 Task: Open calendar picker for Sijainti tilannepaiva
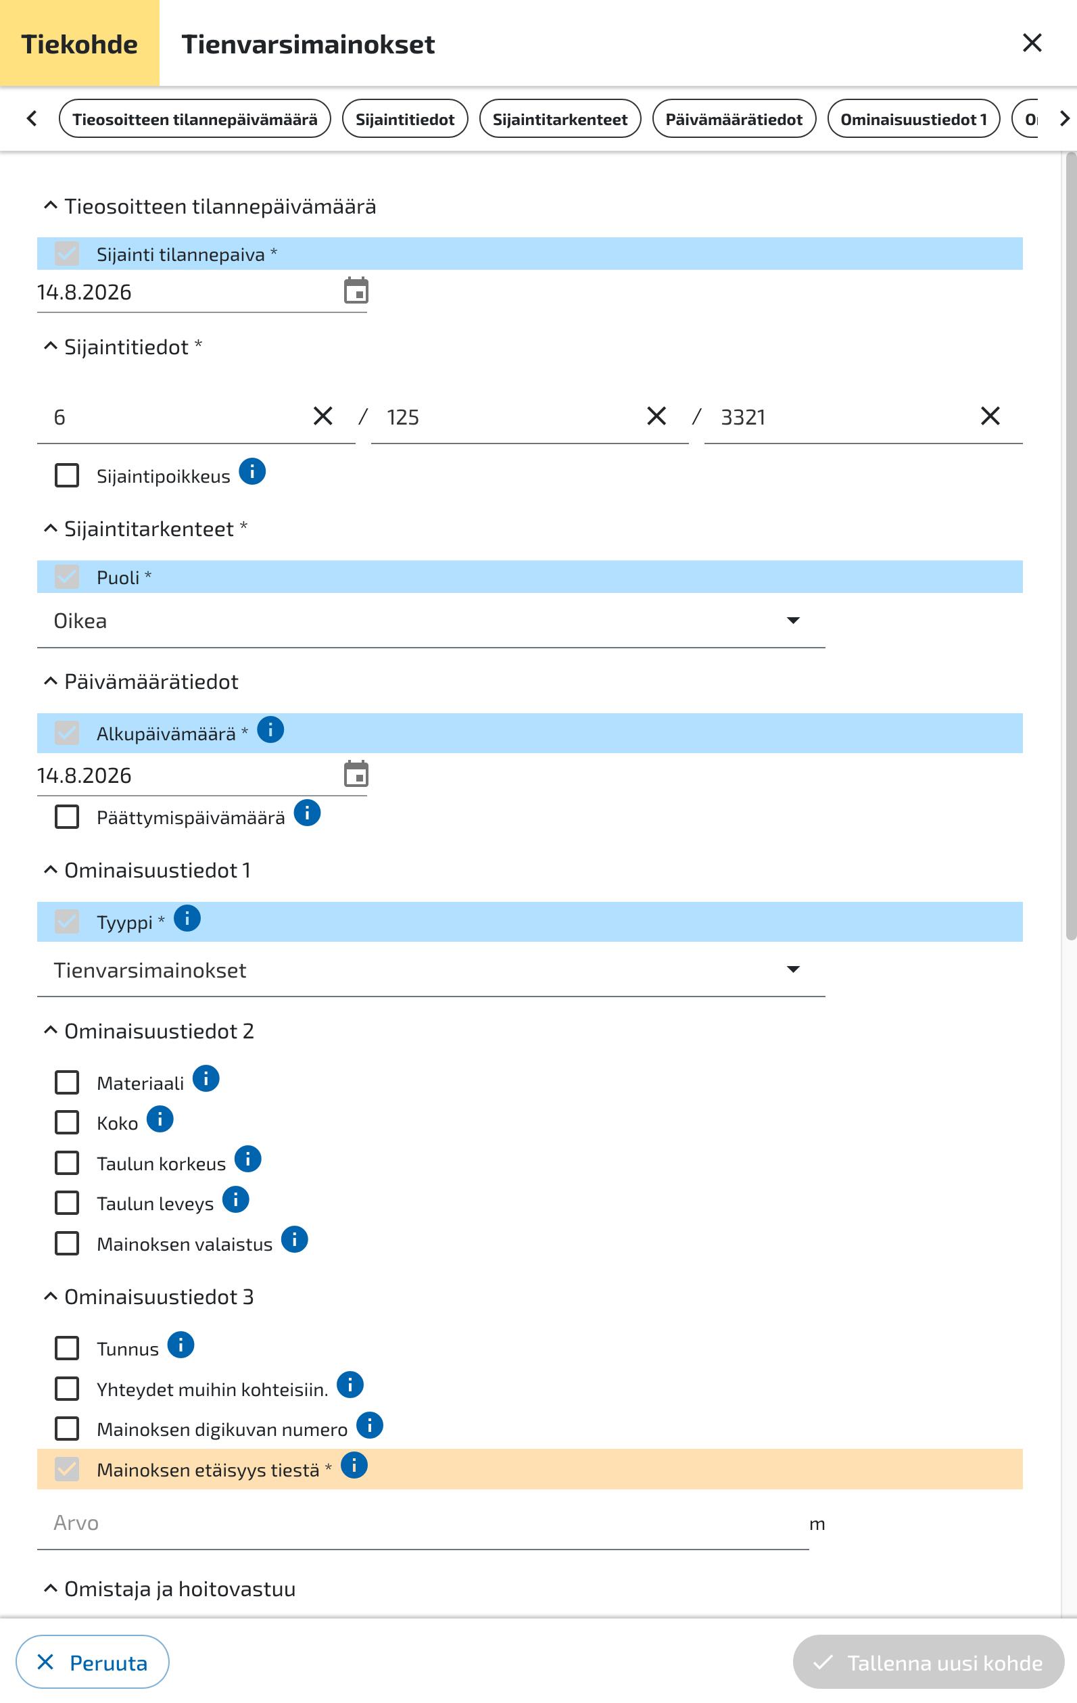point(356,291)
